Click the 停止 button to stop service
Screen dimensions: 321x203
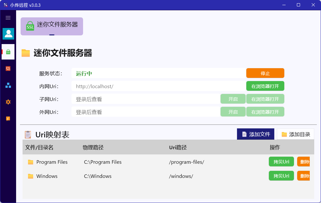[x=265, y=73]
